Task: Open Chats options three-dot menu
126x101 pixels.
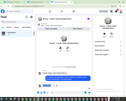Action: pyautogui.click(x=27, y=17)
